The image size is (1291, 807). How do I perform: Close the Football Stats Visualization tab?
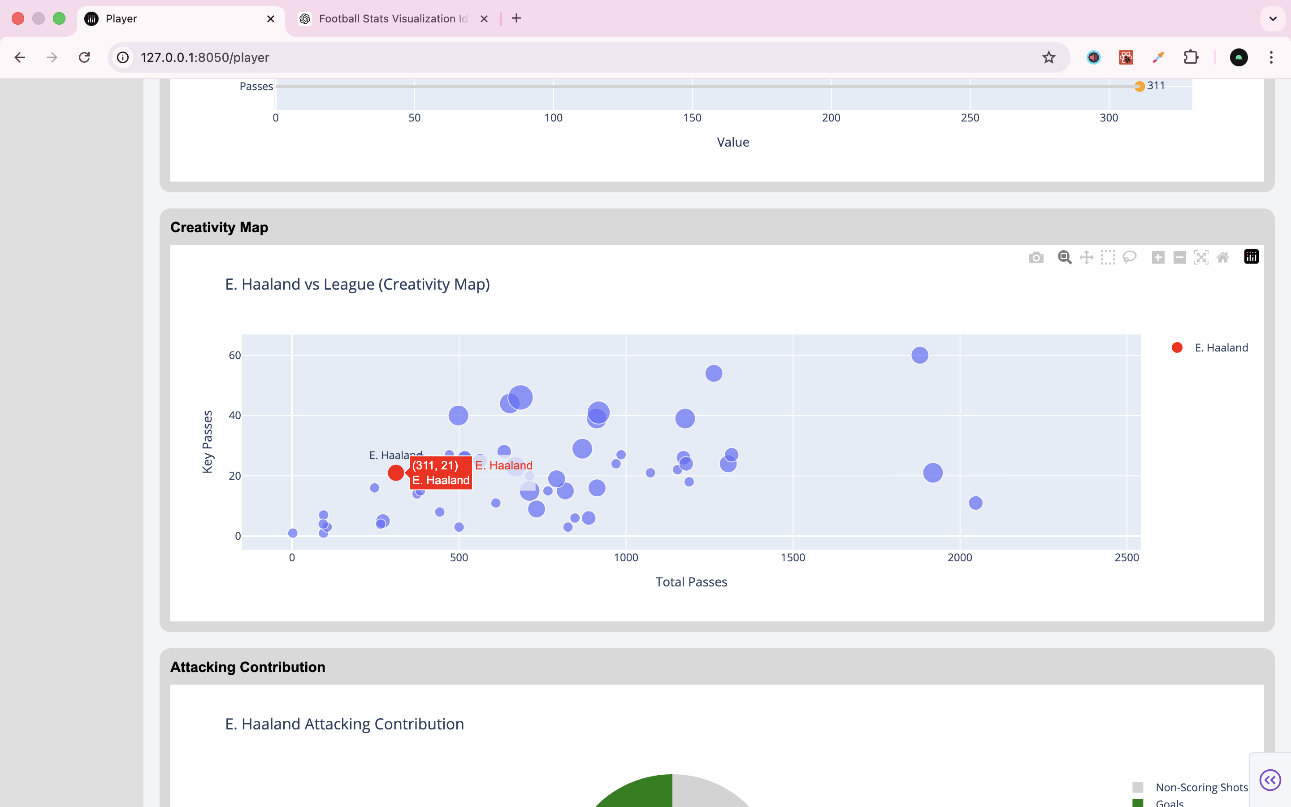click(484, 19)
